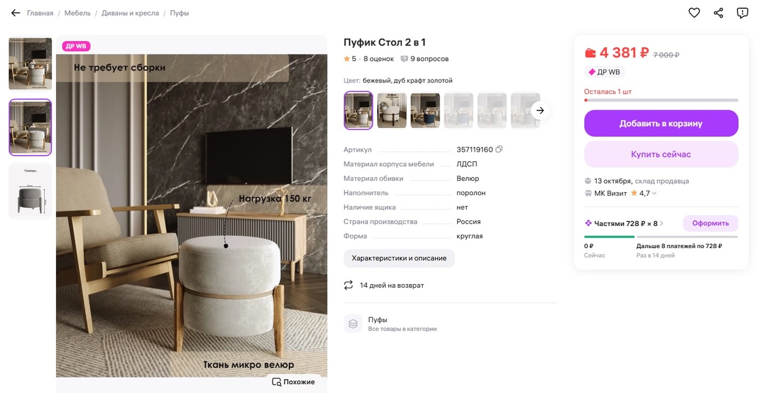This screenshot has height=393, width=757.
Task: Find similar items via Похожие button
Action: tap(293, 382)
